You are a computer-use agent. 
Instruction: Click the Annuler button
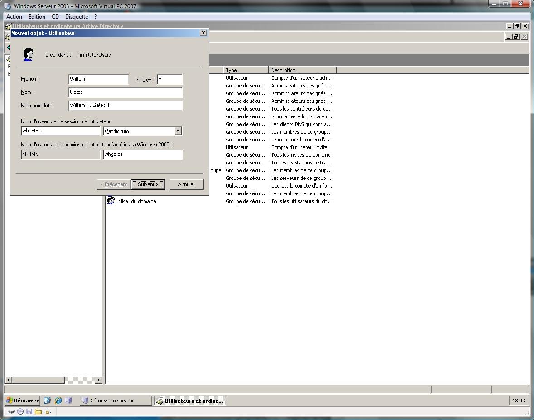coord(186,184)
